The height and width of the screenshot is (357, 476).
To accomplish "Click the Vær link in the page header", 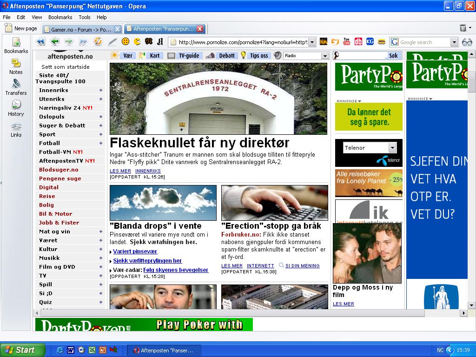I will (x=127, y=56).
